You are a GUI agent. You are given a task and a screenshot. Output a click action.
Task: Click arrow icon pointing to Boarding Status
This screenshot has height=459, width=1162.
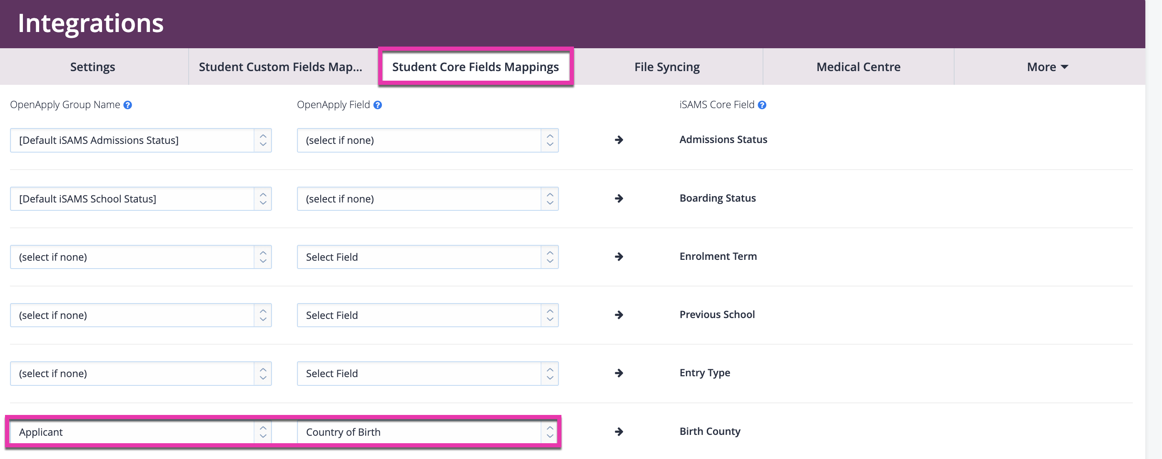(x=619, y=199)
